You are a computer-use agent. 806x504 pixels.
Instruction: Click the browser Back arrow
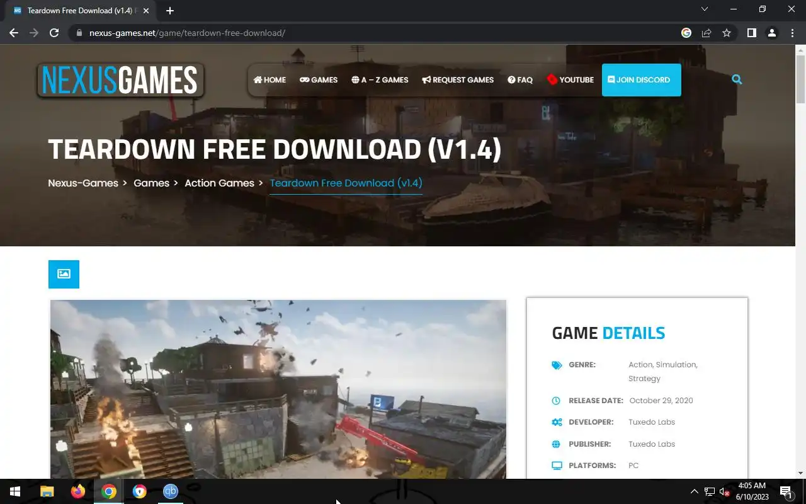(14, 33)
